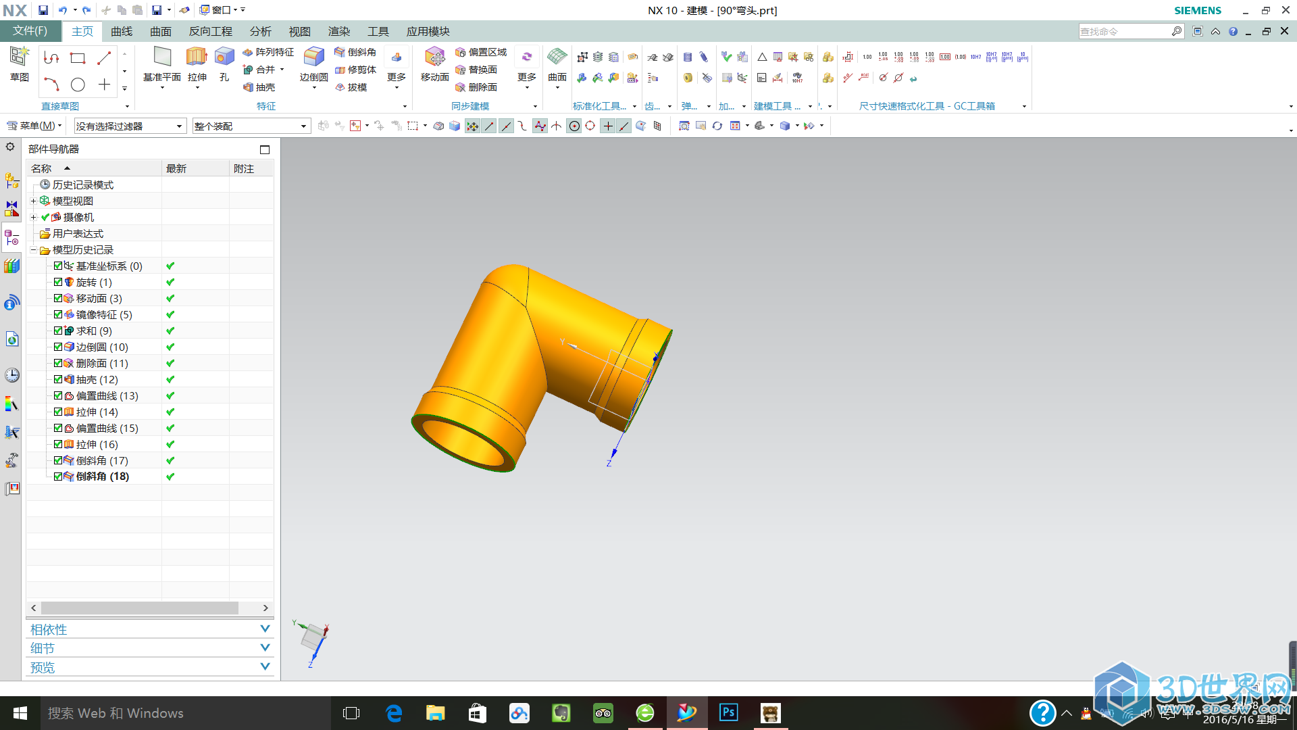1297x730 pixels.
Task: Open the 文件(F) menu
Action: 30,31
